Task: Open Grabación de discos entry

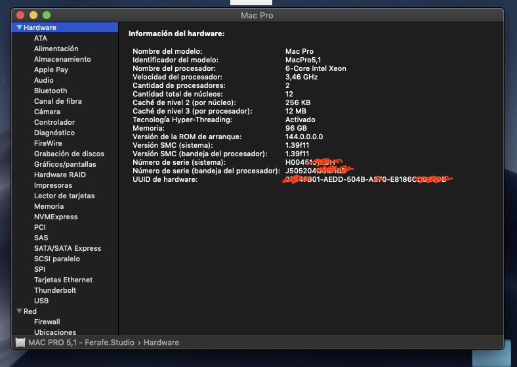Action: click(69, 154)
